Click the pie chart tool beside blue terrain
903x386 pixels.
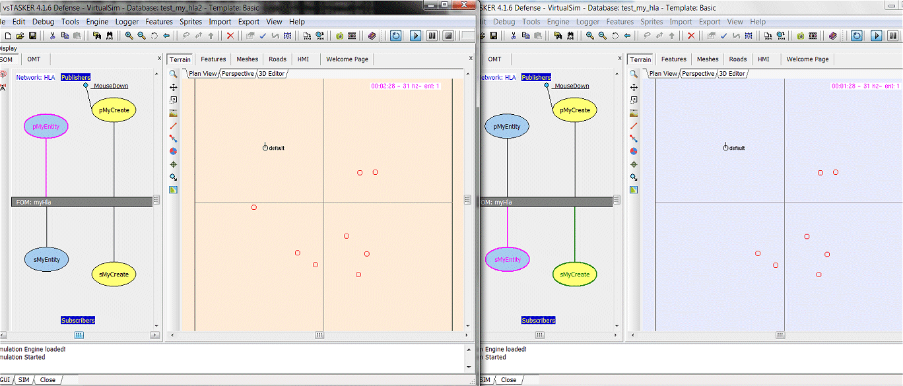click(634, 151)
